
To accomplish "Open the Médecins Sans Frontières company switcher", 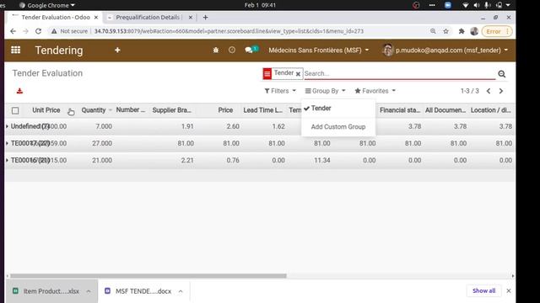I will point(319,50).
